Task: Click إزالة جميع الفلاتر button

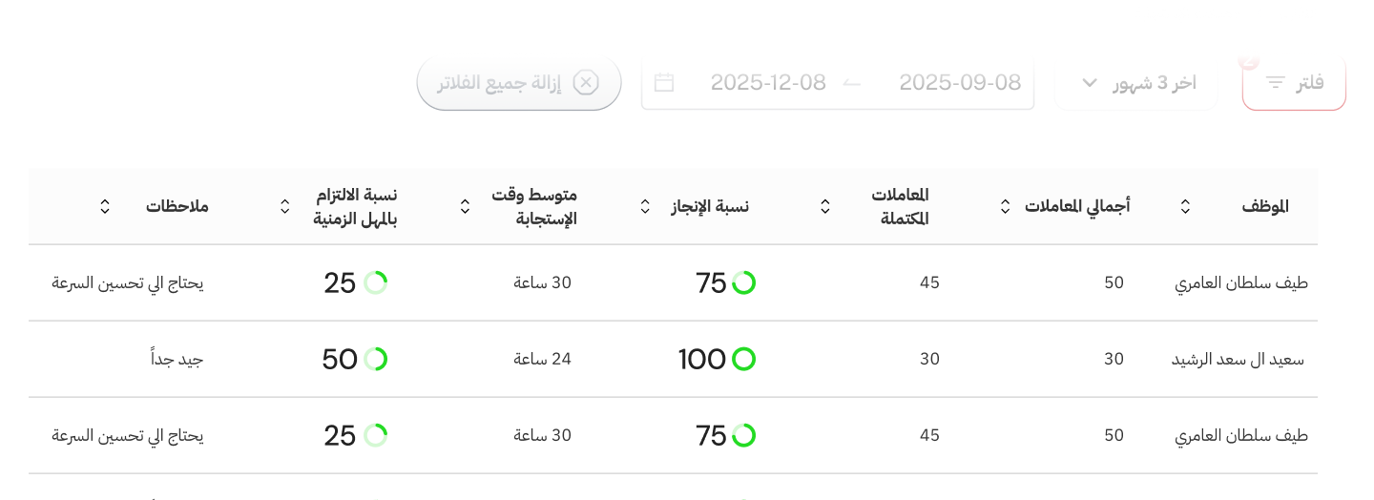Action: click(x=519, y=83)
